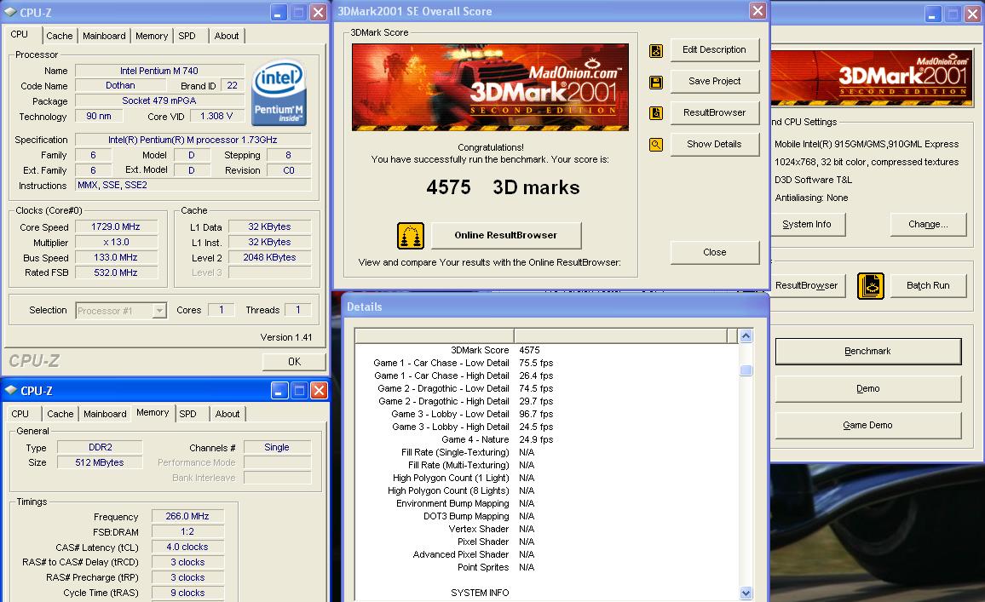Click the Online ResultBrowser button
Viewport: 985px width, 602px height.
[505, 235]
